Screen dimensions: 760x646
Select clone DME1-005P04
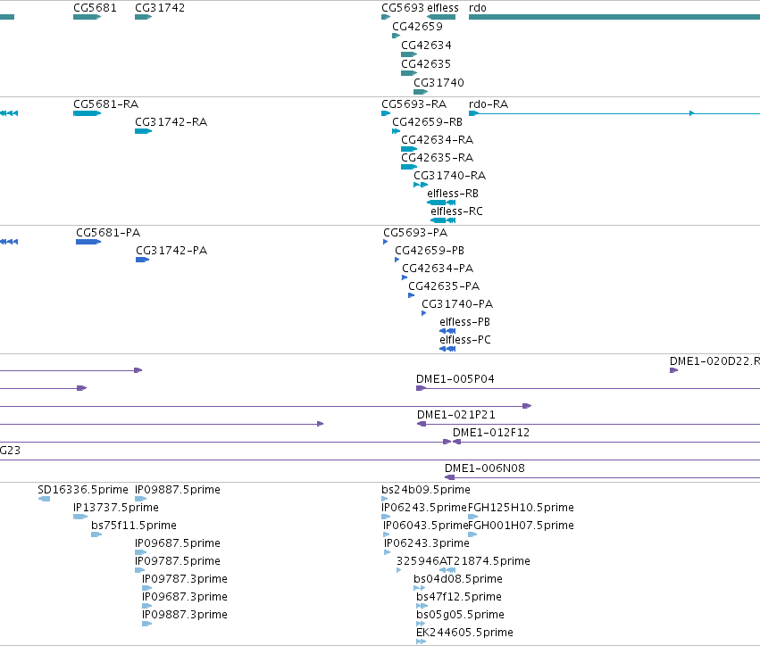[x=455, y=379]
